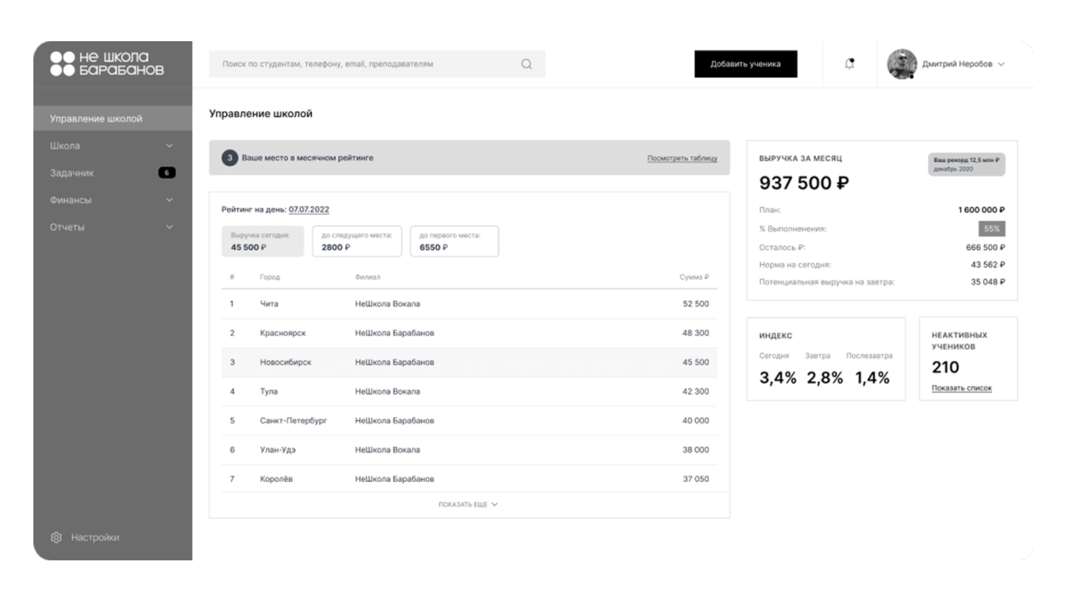
Task: Click the Задачник counter badge
Action: [x=167, y=173]
